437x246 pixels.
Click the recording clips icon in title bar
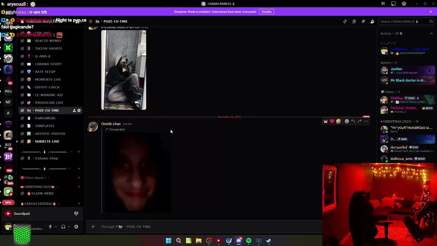pos(394,4)
